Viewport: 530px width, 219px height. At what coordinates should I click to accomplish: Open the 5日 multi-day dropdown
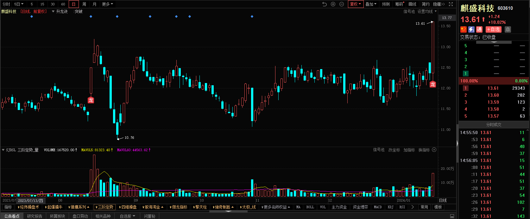19,4
